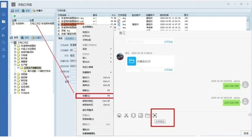Click 打开定位 link under 3D object message

coord(169,70)
